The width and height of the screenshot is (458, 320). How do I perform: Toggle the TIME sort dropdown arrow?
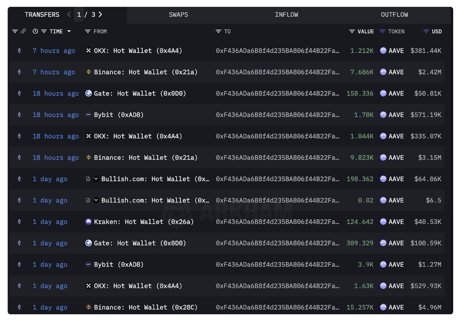coord(69,31)
